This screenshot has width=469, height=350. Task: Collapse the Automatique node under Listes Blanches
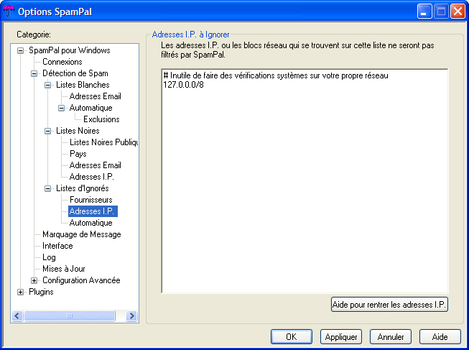[x=61, y=108]
